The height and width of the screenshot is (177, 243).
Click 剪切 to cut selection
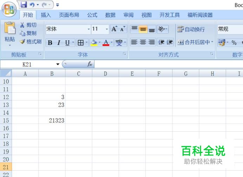(28, 25)
